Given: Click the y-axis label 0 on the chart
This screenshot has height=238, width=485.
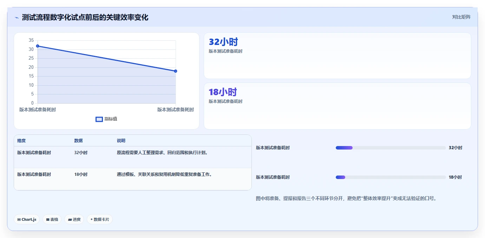Looking at the screenshot, I should click(x=32, y=103).
